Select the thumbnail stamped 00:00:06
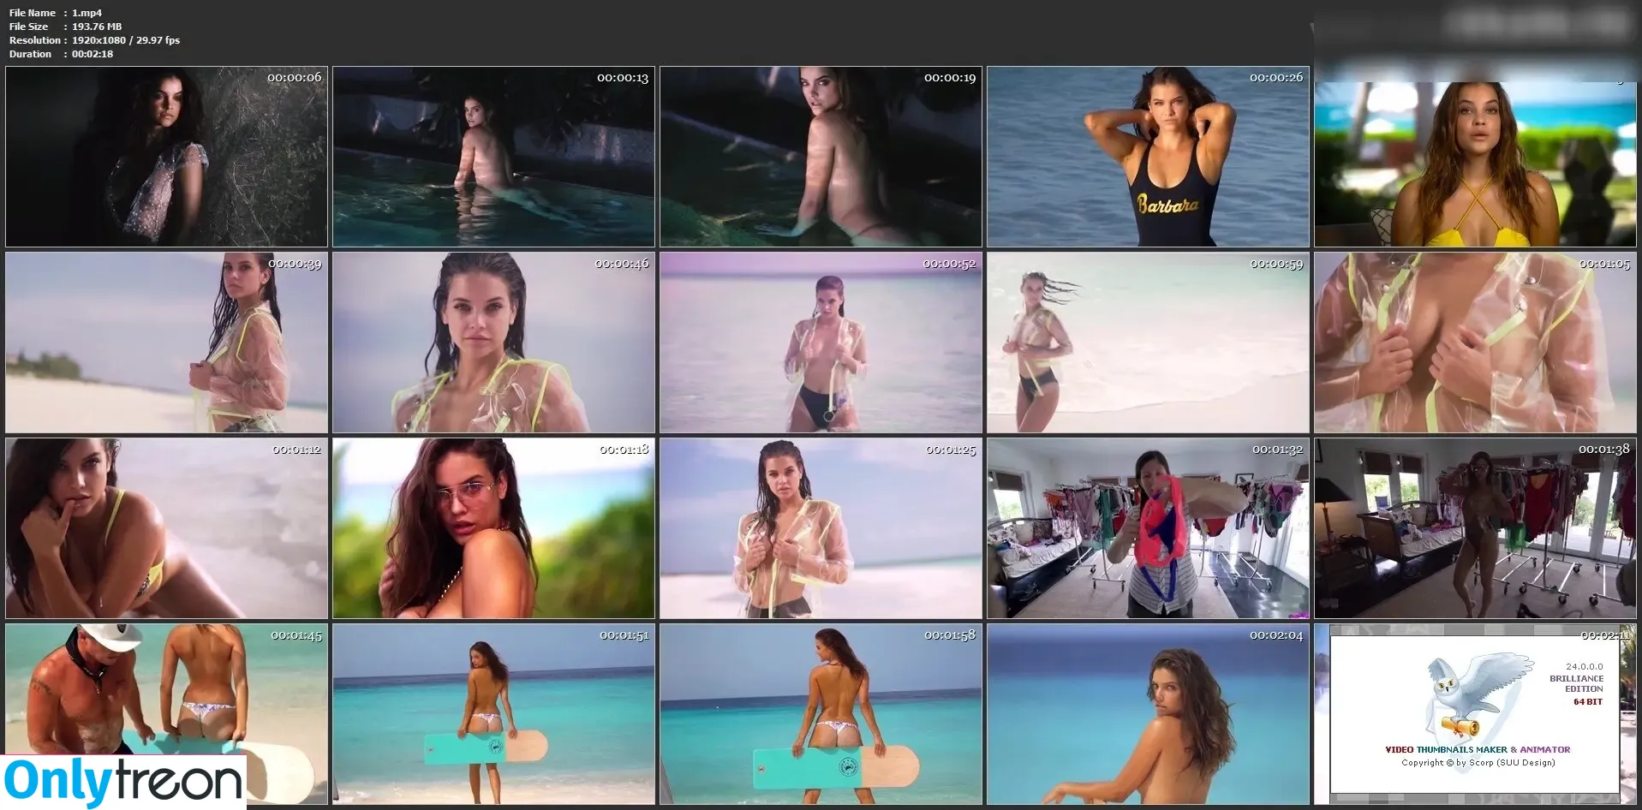This screenshot has width=1642, height=810. coord(166,157)
